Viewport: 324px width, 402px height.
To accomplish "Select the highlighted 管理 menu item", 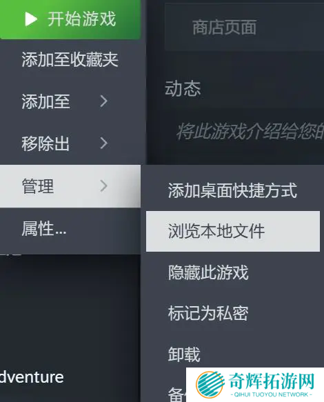I will pyautogui.click(x=70, y=186).
